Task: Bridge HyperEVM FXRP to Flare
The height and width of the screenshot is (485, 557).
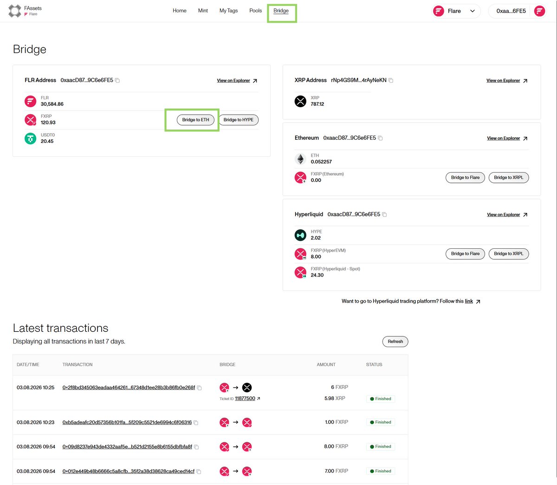Action: pyautogui.click(x=465, y=253)
